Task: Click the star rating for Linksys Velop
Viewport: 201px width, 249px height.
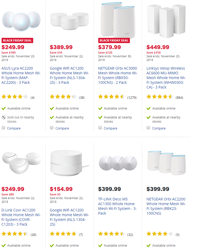Action: (160, 97)
